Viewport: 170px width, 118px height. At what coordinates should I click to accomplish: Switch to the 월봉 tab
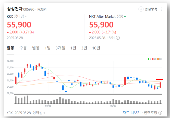[x=36, y=48]
